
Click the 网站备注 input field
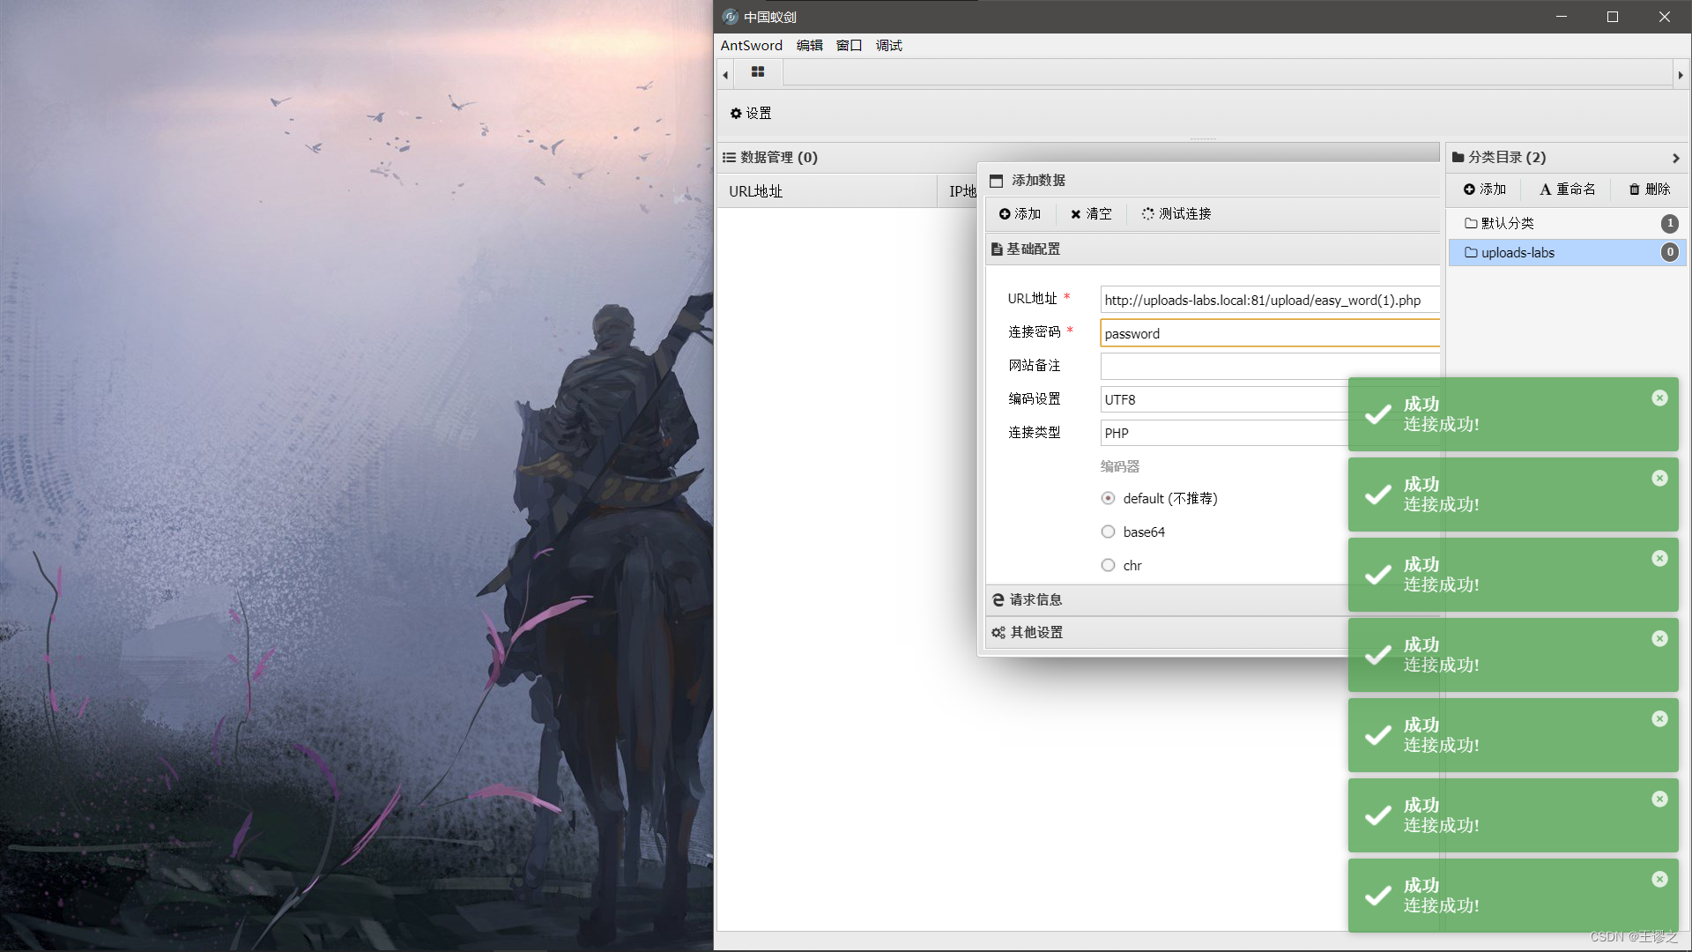[1270, 366]
